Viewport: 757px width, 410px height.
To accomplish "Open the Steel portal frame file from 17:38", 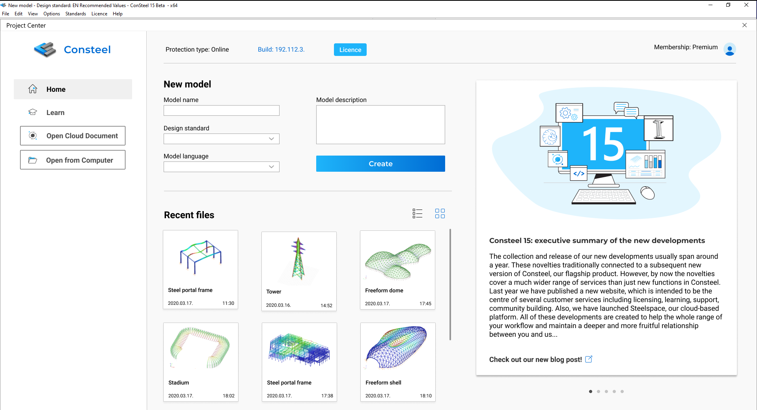I will pyautogui.click(x=299, y=362).
